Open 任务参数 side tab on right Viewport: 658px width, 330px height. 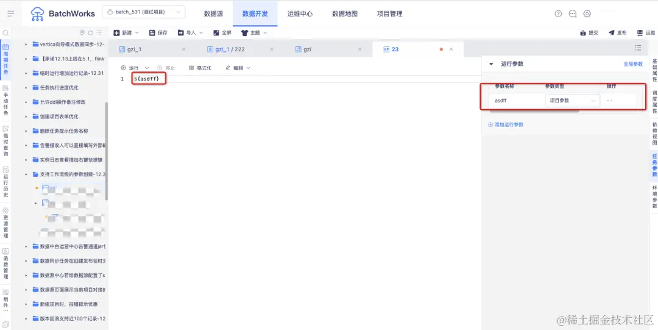654,165
